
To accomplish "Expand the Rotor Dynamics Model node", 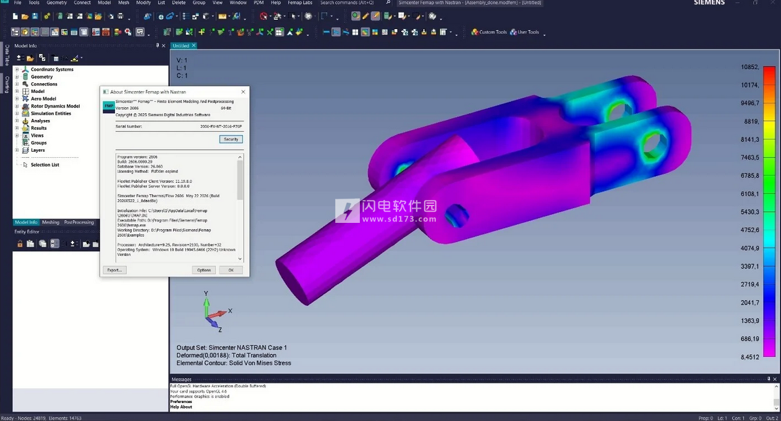I will coord(17,106).
